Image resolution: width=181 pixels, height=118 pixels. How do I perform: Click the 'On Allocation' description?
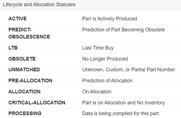97,92
